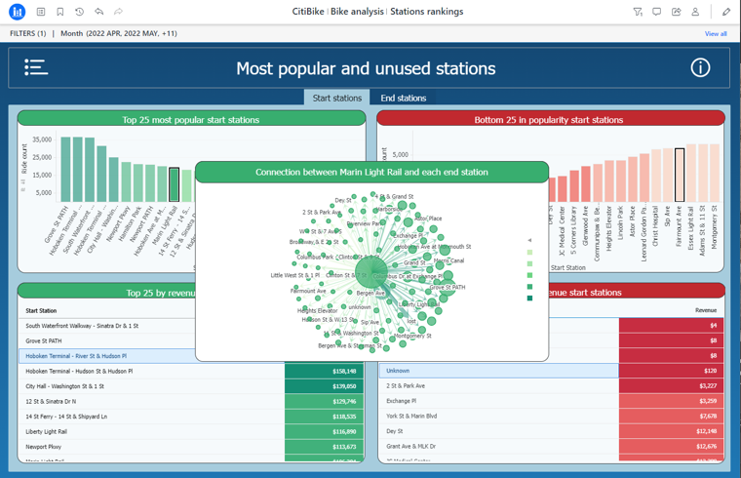This screenshot has width=741, height=478.
Task: Click the Grove St PATH bar in top chart
Action: point(65,170)
